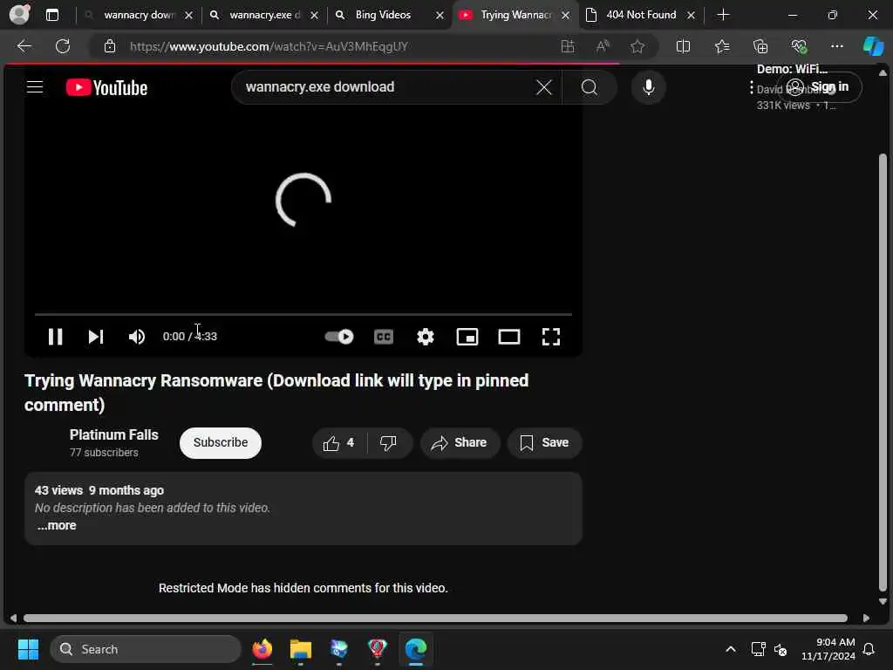Search with your voice microphone
Viewport: 893px width, 670px height.
pyautogui.click(x=648, y=87)
